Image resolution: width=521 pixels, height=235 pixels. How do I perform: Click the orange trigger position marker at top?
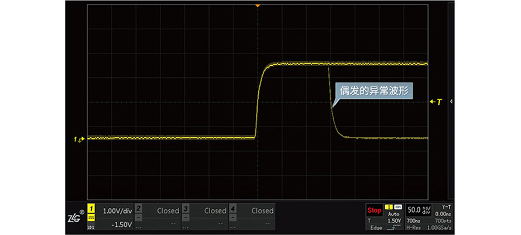256,5
